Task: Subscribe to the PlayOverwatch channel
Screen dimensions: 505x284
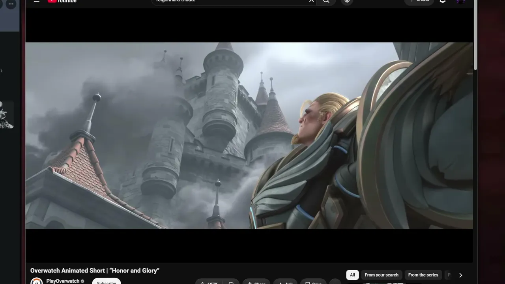Action: point(107,282)
